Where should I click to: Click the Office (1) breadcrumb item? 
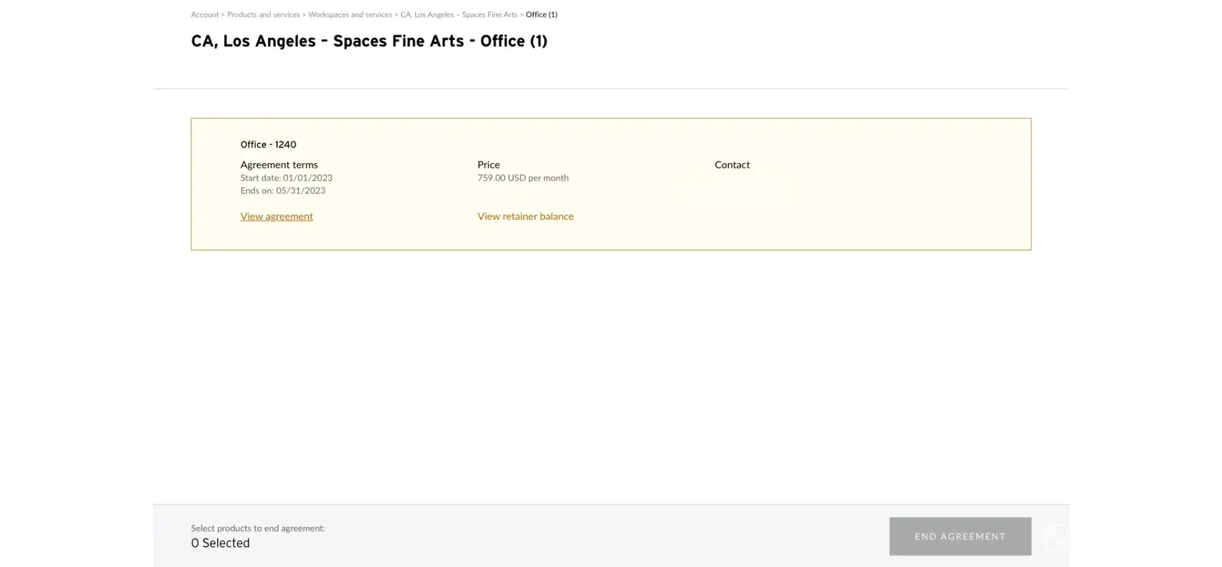click(541, 14)
